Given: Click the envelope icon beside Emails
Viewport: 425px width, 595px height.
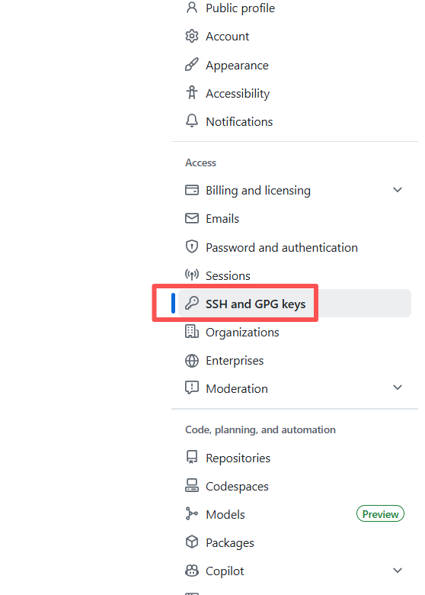Looking at the screenshot, I should (192, 219).
